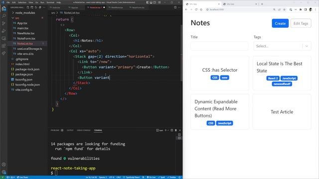Click the Tags dropdown chevron arrow
The image size is (319, 179).
coord(307,46)
